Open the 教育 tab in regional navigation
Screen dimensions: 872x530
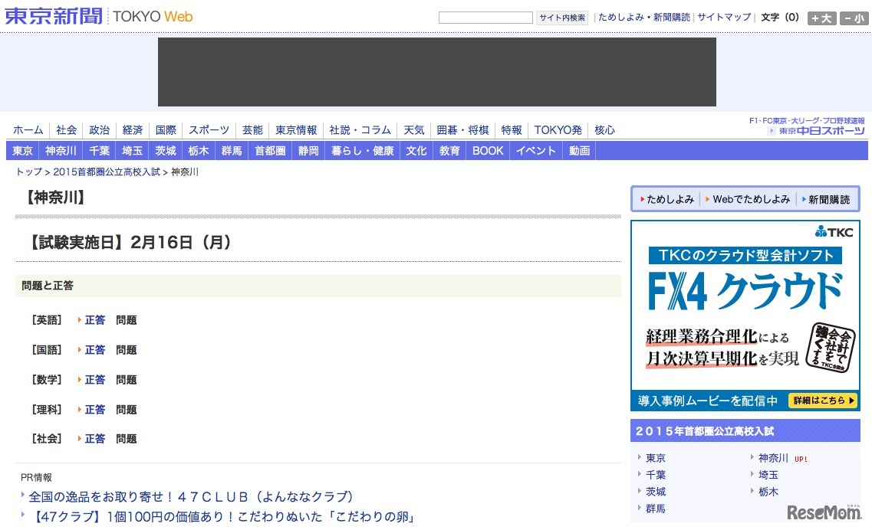coord(449,150)
